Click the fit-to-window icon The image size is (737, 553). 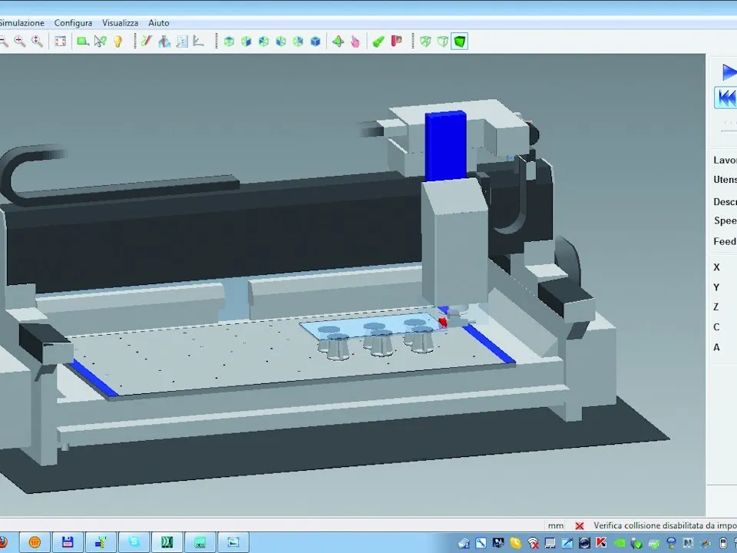tap(60, 41)
